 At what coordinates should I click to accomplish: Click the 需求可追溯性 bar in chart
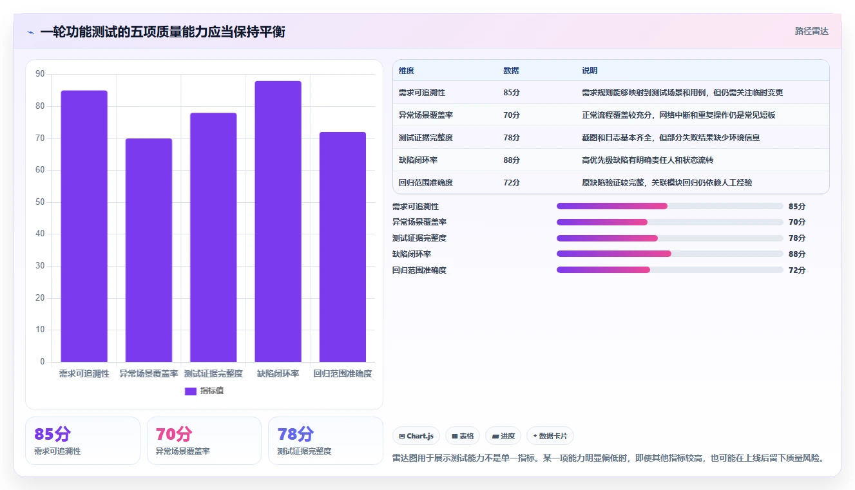(84, 226)
